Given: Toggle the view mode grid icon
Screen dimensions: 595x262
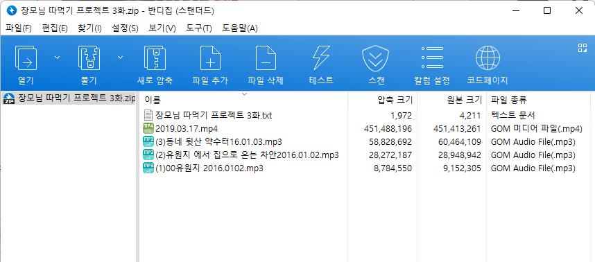Looking at the screenshot, I should click(x=582, y=48).
